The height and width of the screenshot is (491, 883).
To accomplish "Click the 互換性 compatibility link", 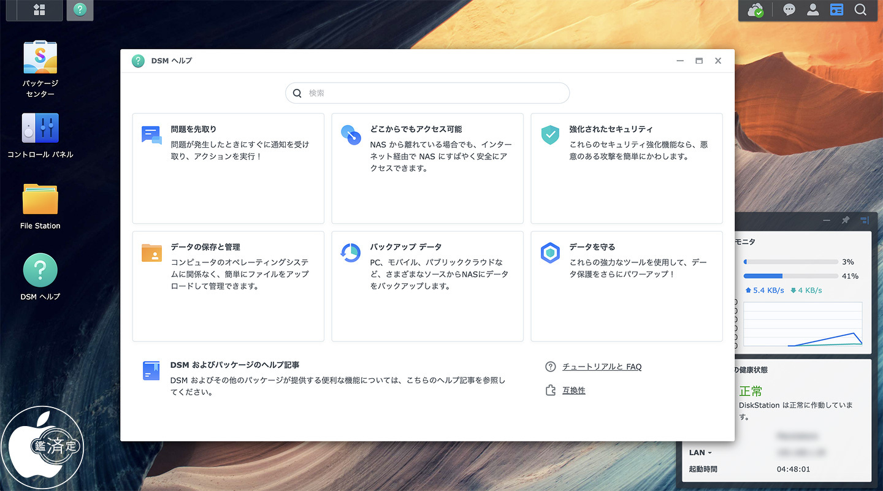I will point(573,390).
